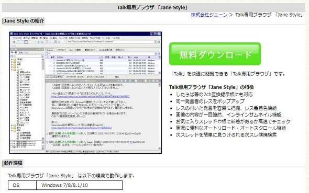Select the bullet mentioning 'レス番着色機能'

(x=226, y=108)
